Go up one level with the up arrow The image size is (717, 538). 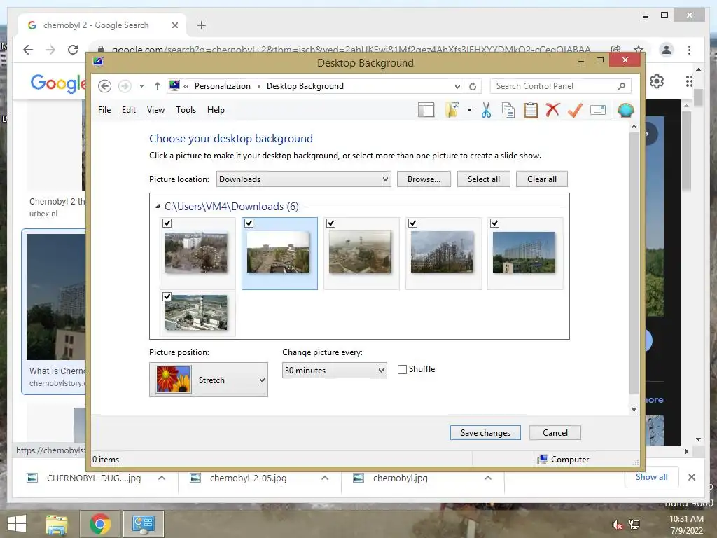158,86
